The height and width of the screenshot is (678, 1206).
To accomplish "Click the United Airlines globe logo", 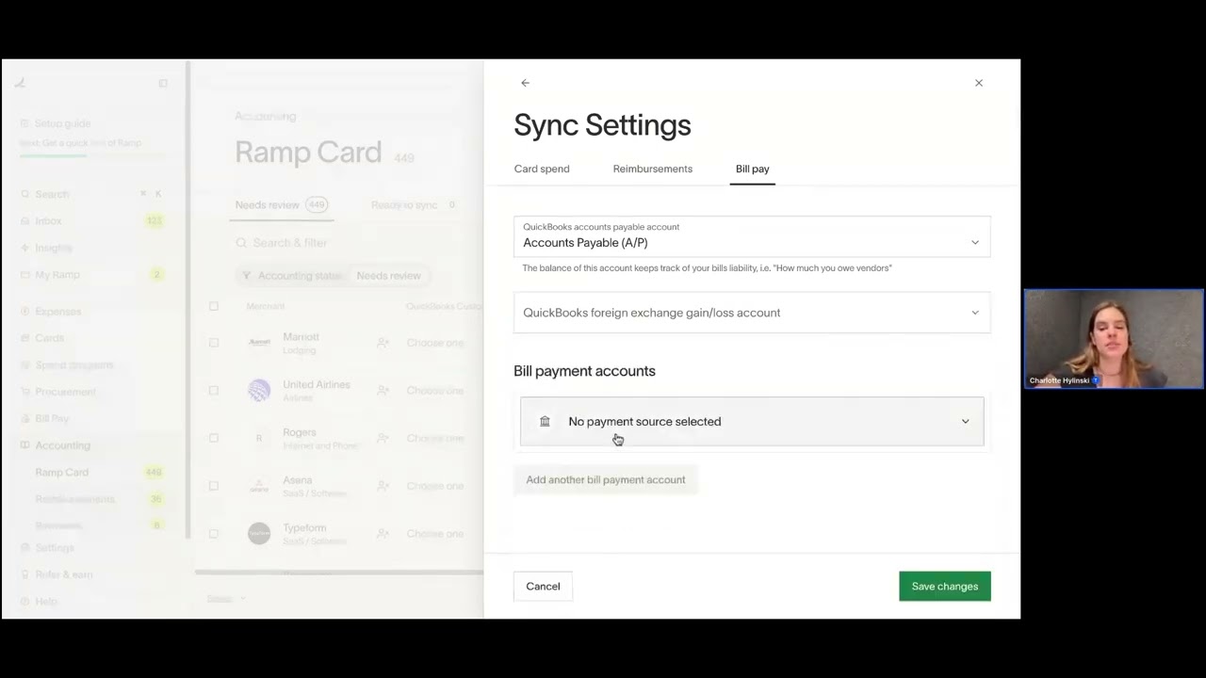I will 259,391.
